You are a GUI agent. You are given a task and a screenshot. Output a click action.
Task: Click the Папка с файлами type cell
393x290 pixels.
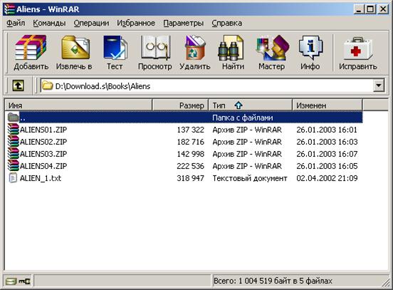[x=243, y=118]
